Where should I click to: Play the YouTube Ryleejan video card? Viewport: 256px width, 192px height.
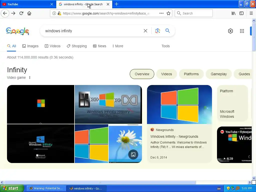point(234,145)
